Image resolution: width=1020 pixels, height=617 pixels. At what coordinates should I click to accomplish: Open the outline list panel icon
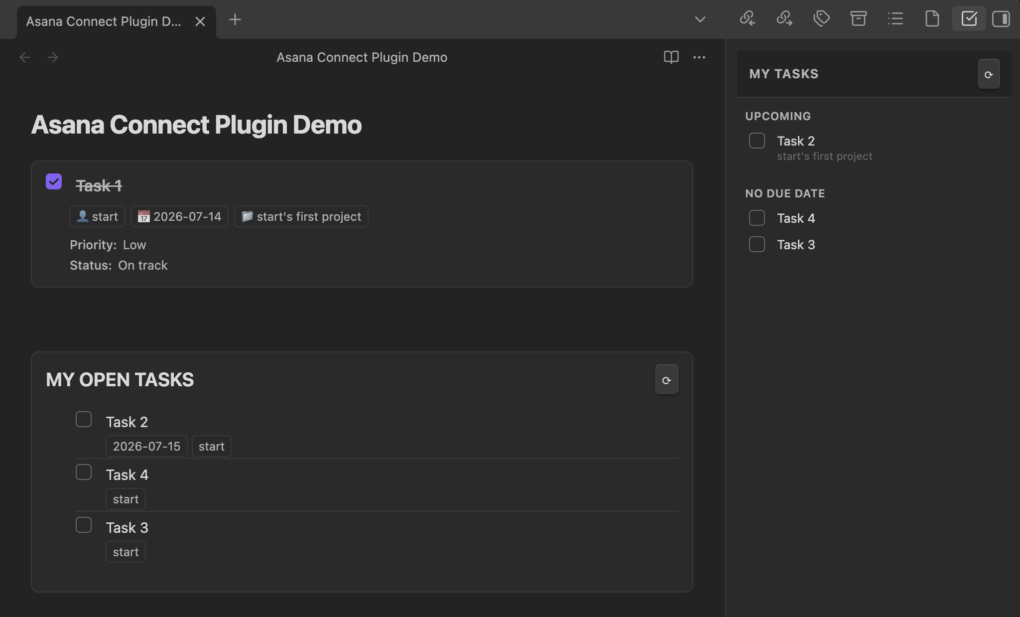click(x=895, y=19)
